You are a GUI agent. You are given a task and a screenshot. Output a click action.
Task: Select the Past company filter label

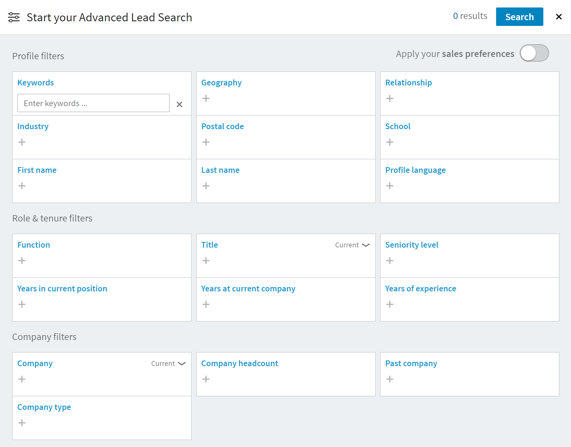click(411, 363)
